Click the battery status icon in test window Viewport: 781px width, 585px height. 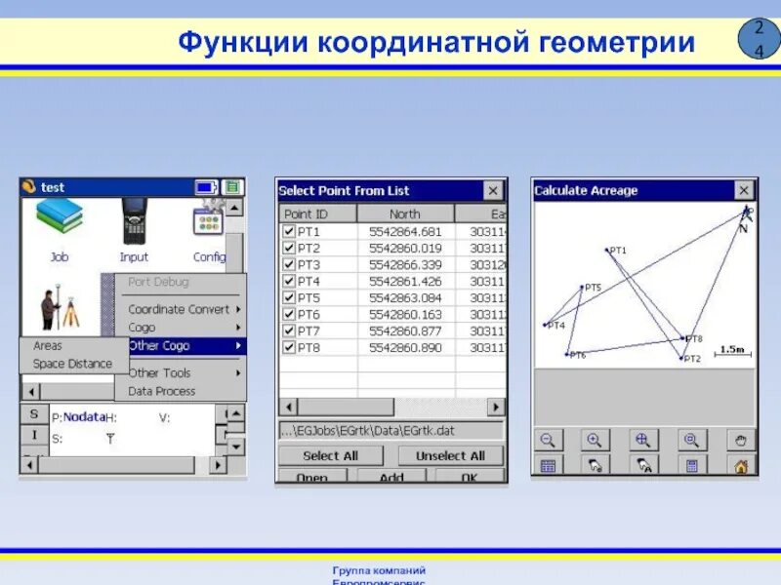[x=206, y=187]
